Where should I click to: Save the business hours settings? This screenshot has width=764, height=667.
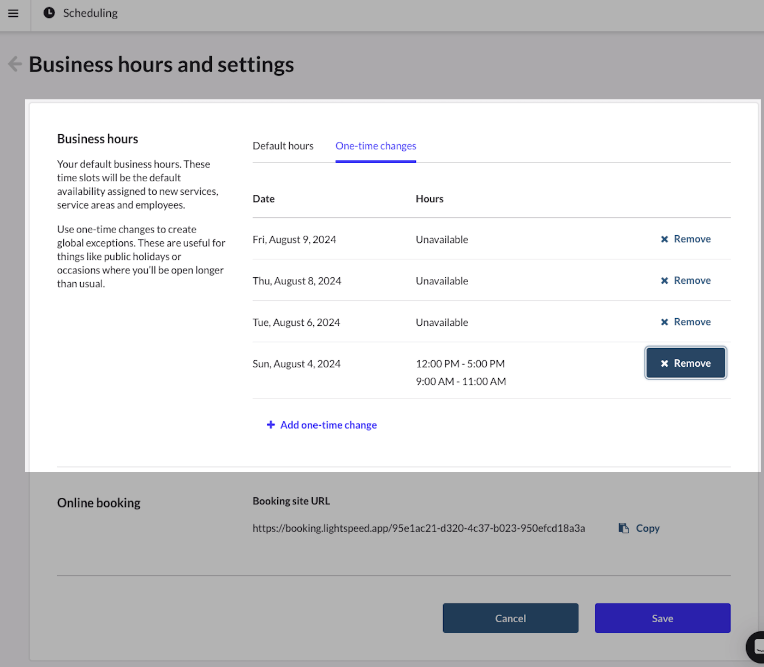[x=662, y=618]
